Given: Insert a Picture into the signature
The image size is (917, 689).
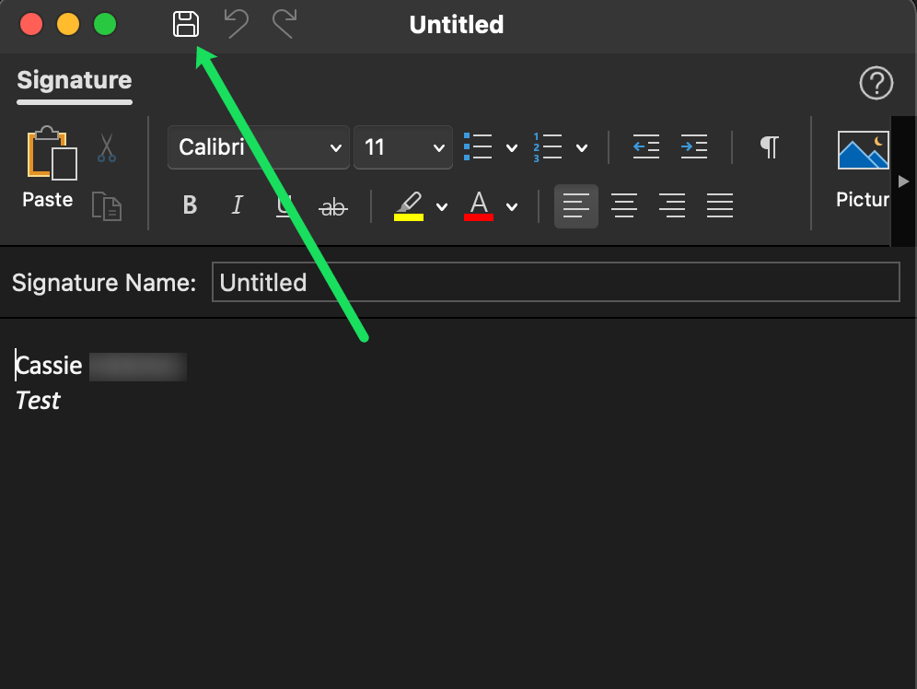Looking at the screenshot, I should coord(862,152).
